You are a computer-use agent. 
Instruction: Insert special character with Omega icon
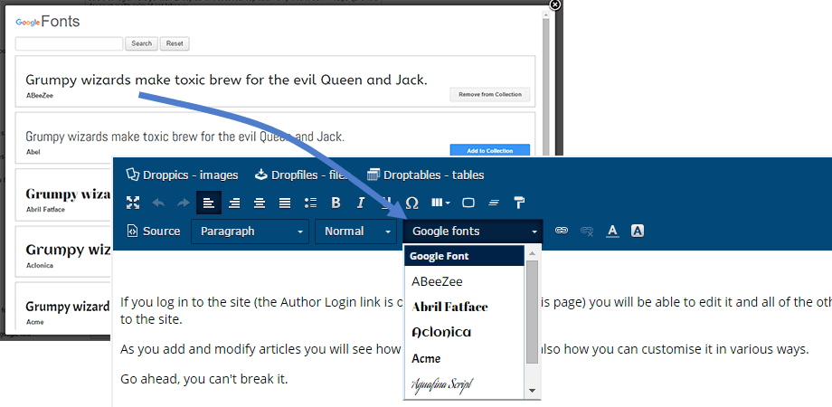[x=412, y=203]
